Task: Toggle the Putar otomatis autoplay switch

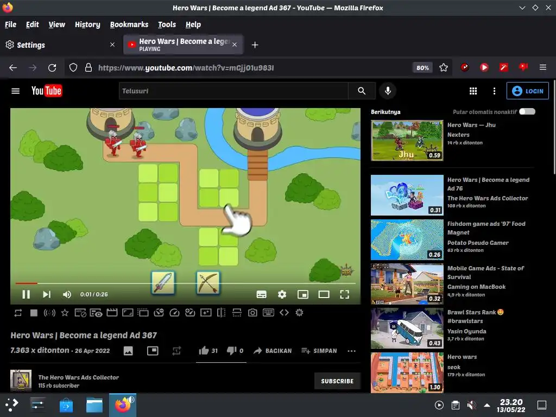Action: 527,112
